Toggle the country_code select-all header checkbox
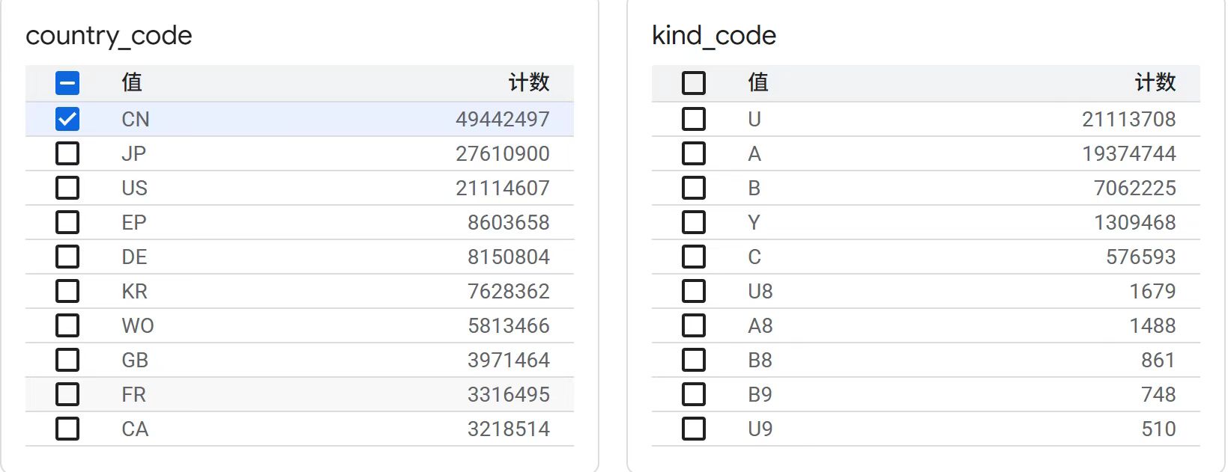 (x=67, y=83)
